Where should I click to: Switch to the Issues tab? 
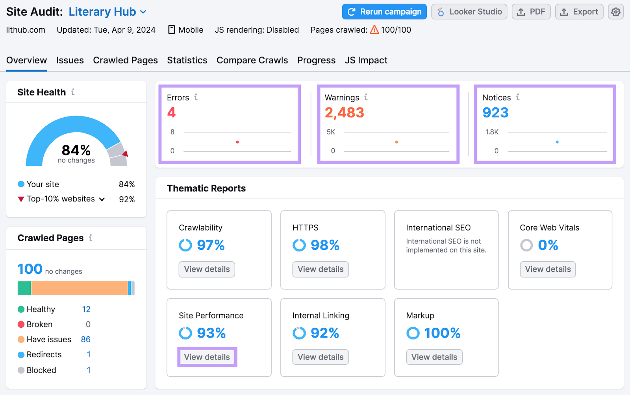[x=70, y=60]
